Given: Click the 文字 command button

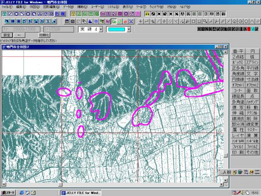Looking at the screenshot, I should tap(252, 74).
